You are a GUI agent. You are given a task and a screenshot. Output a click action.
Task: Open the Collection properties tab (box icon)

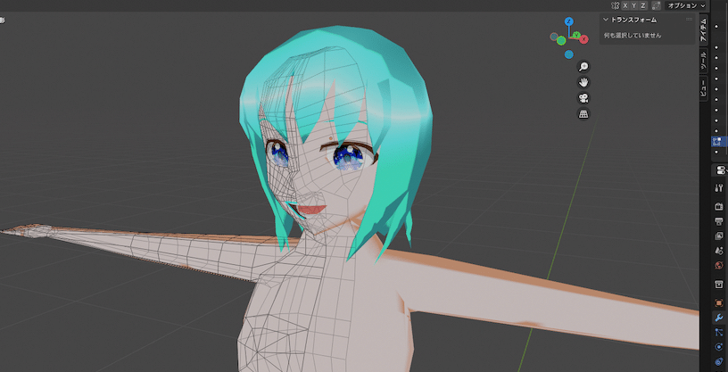point(719,285)
